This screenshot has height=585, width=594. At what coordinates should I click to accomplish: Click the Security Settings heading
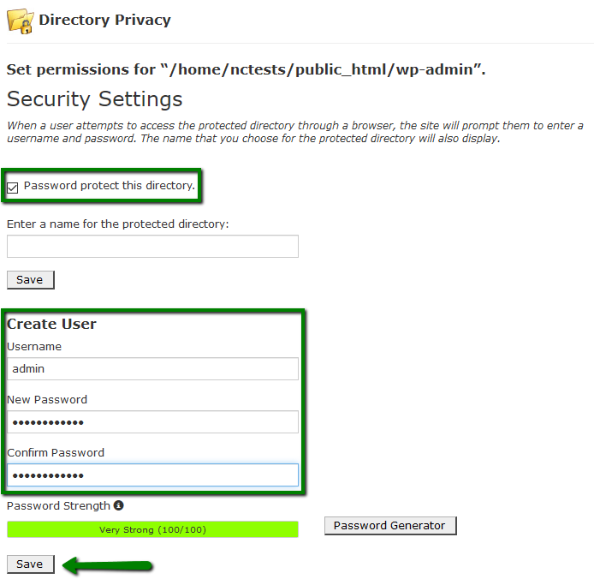[x=95, y=99]
